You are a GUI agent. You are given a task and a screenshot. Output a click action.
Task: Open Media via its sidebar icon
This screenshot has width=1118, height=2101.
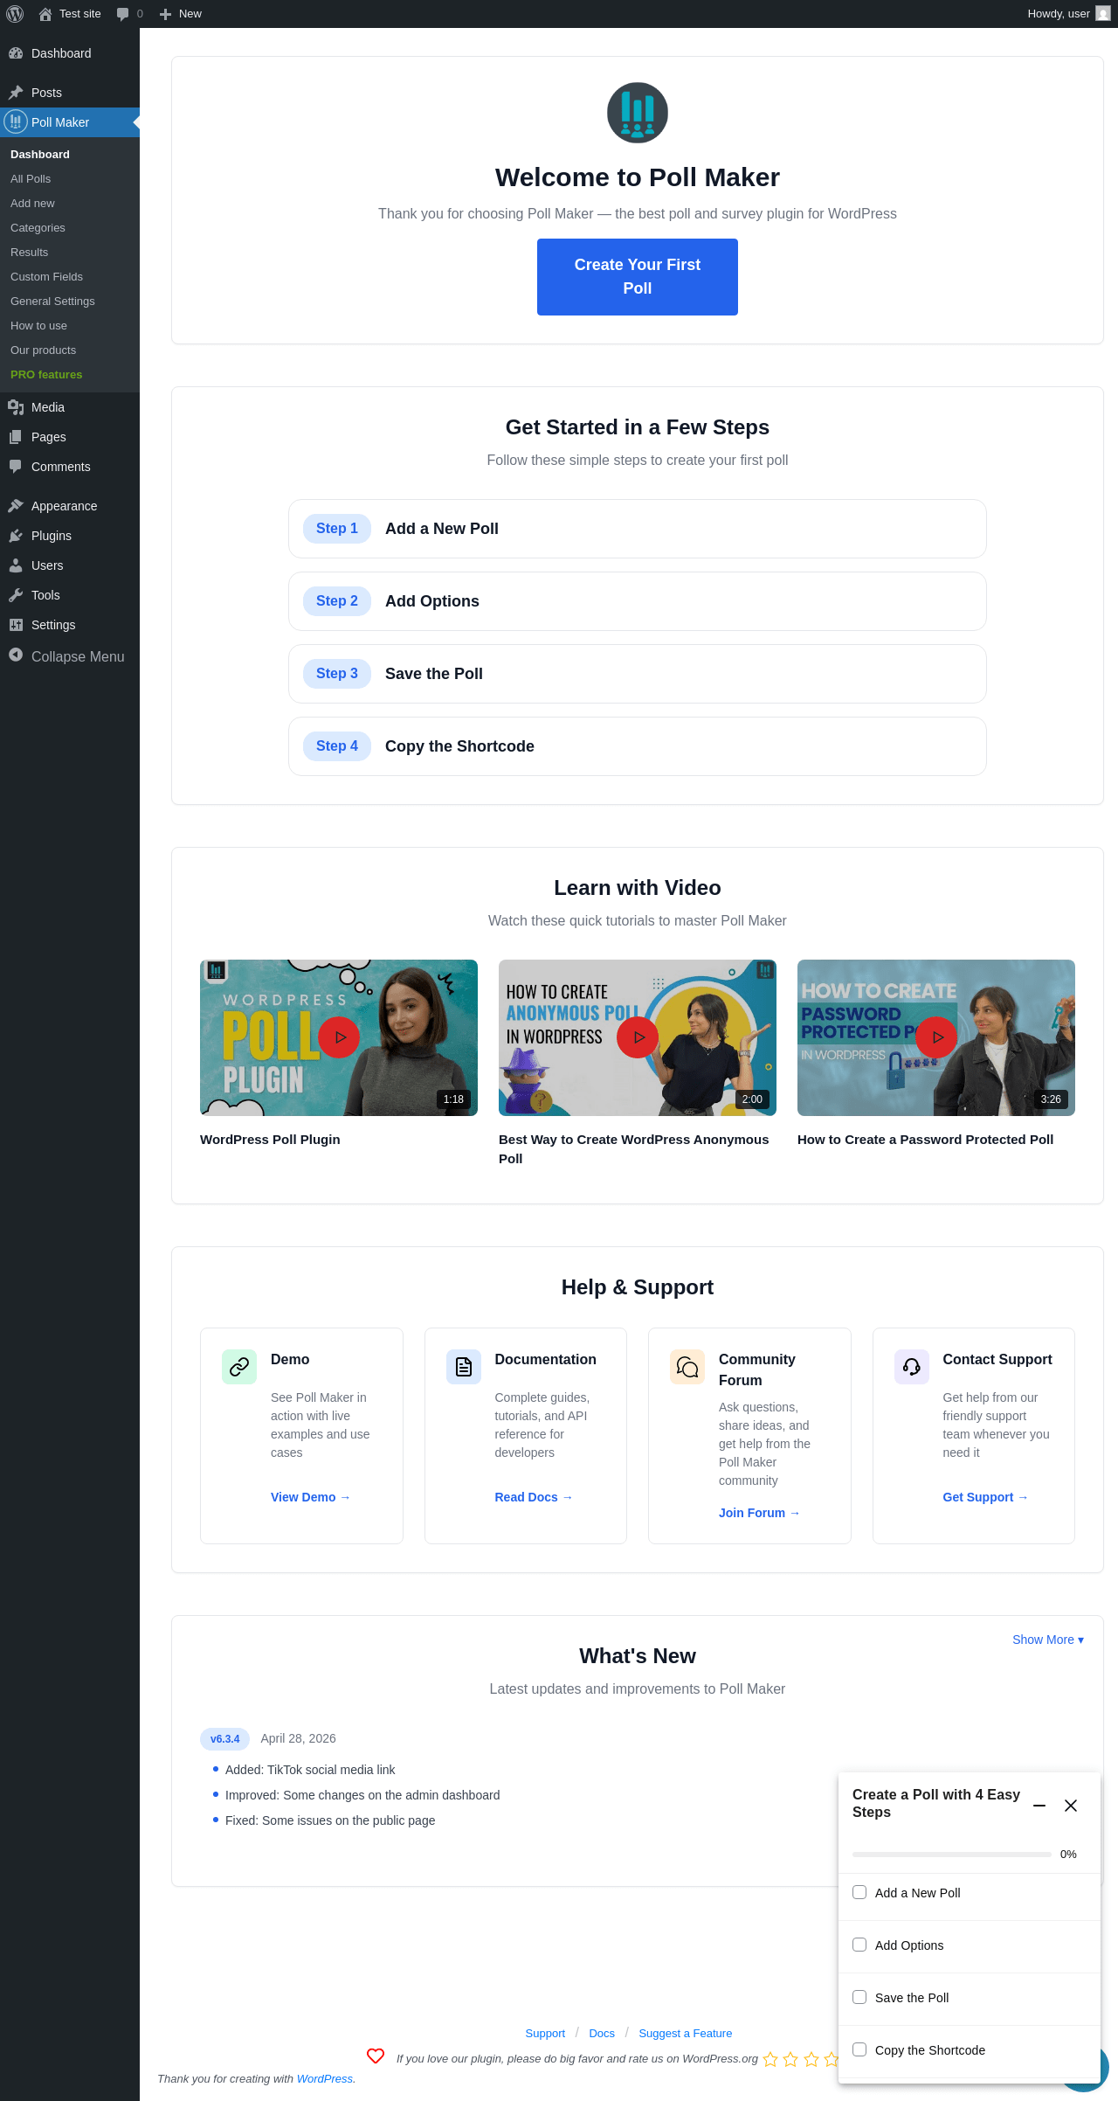tap(16, 407)
